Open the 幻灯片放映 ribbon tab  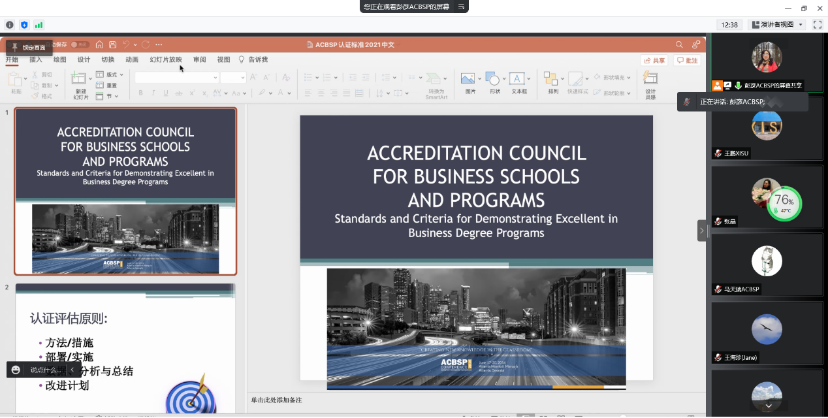pyautogui.click(x=166, y=59)
